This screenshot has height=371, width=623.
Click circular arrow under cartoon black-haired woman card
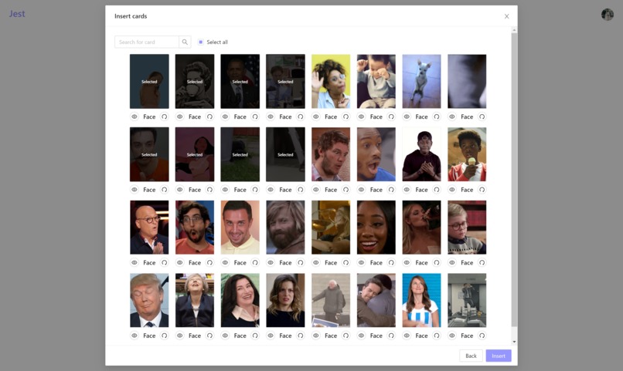pyautogui.click(x=209, y=190)
